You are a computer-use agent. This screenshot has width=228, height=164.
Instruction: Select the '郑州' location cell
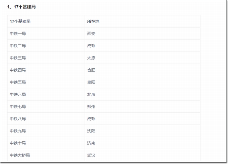143,107
